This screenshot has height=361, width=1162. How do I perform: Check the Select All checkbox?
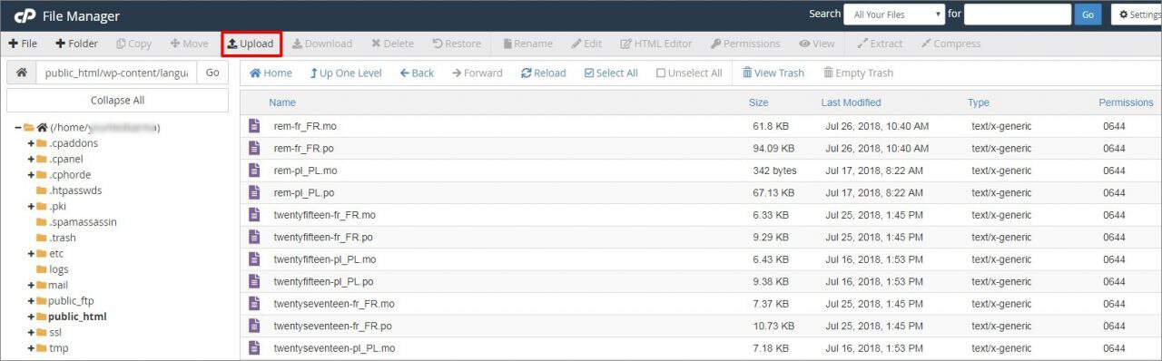pos(611,73)
